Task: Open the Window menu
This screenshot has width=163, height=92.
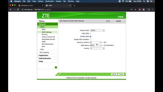Action: [x=71, y=1]
